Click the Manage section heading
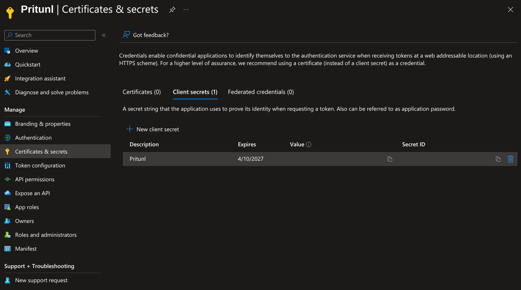The width and height of the screenshot is (521, 290). pos(15,110)
